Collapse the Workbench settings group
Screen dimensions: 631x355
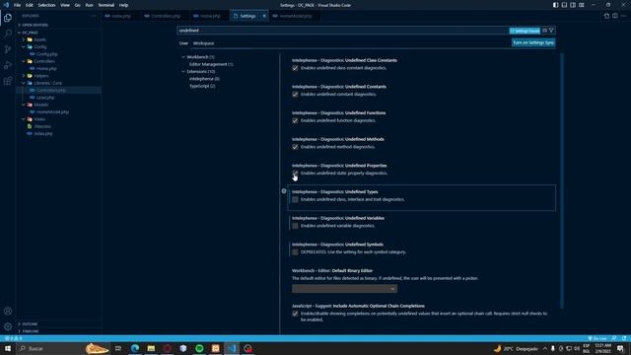point(183,57)
